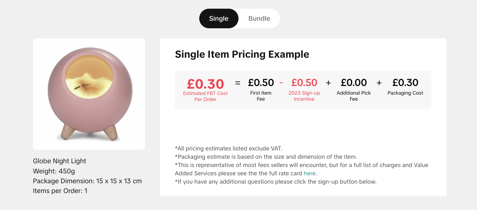Click the Additional Pick Fee label

click(354, 96)
